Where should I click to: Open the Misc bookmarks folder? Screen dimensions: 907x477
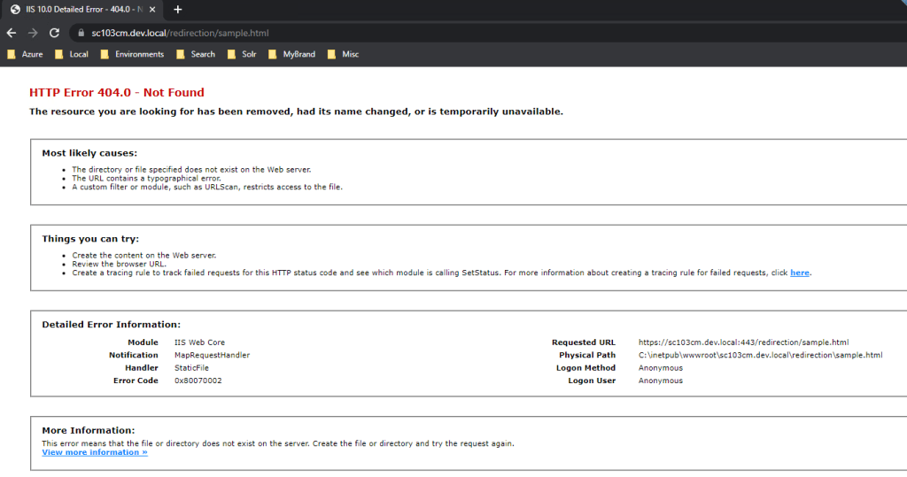point(344,54)
